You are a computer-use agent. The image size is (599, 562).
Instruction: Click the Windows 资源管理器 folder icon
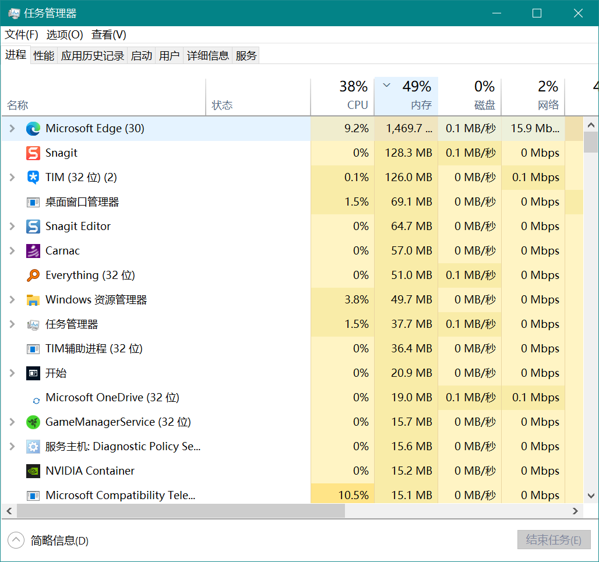[x=33, y=300]
